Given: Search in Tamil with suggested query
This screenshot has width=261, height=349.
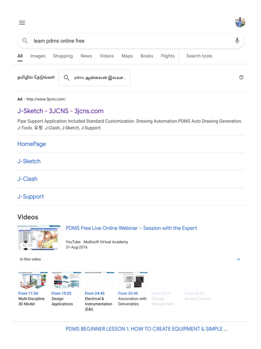Looking at the screenshot, I should click(x=94, y=78).
